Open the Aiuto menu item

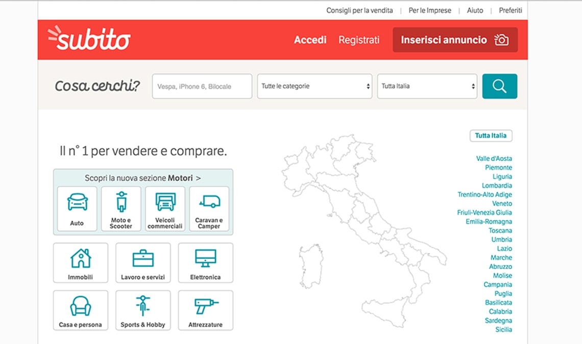tap(475, 10)
